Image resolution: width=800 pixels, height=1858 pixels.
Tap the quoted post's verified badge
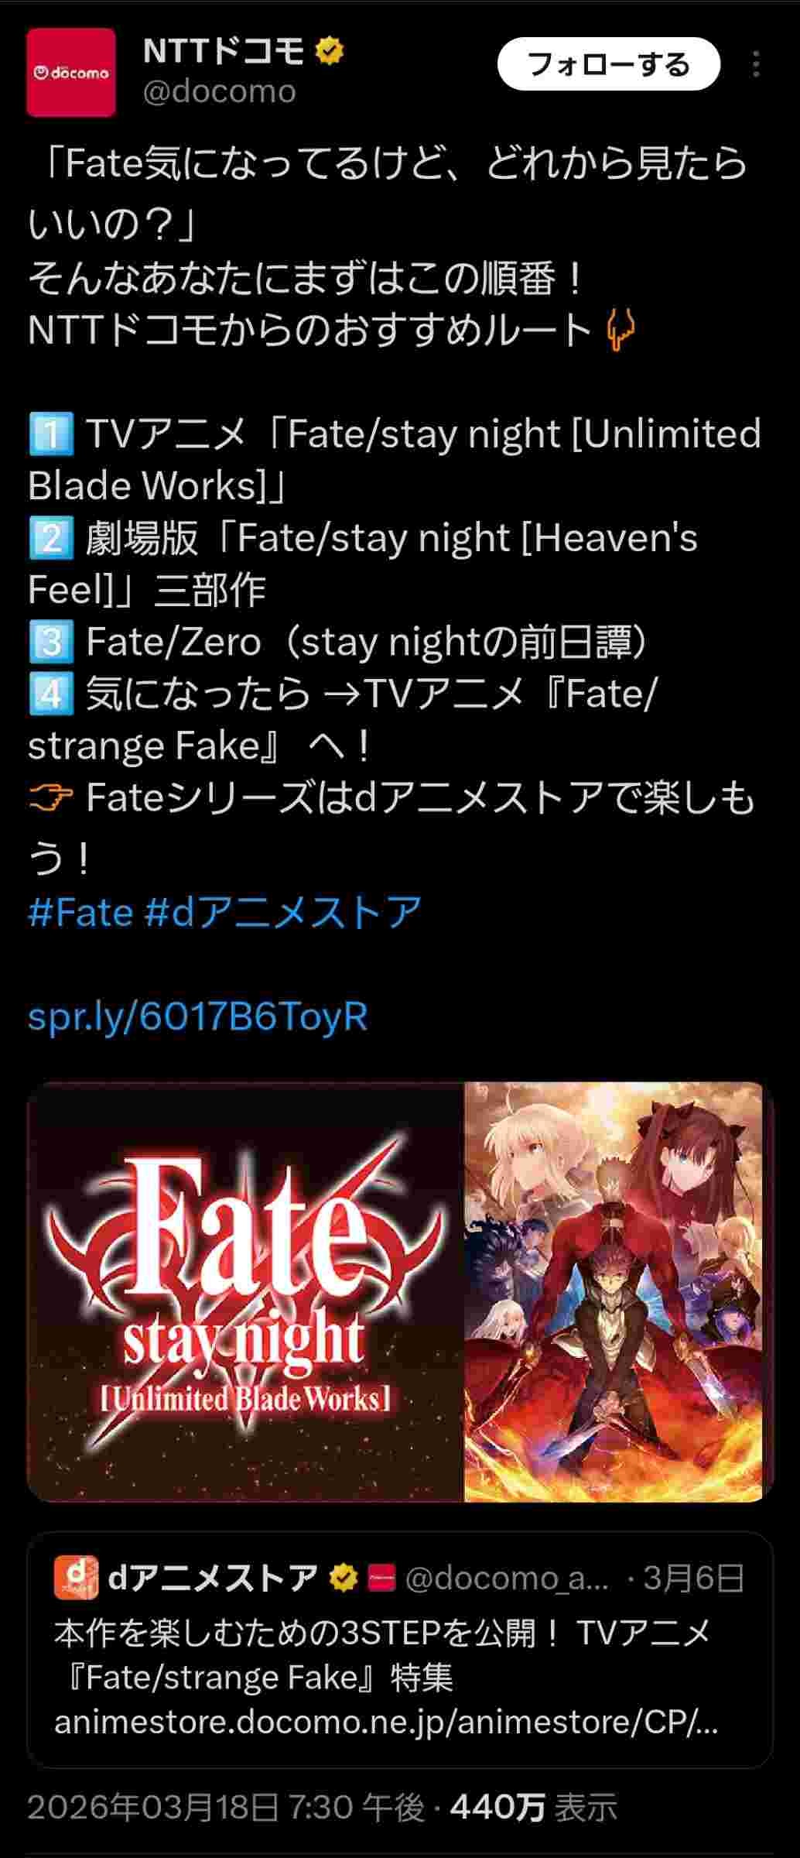344,1578
